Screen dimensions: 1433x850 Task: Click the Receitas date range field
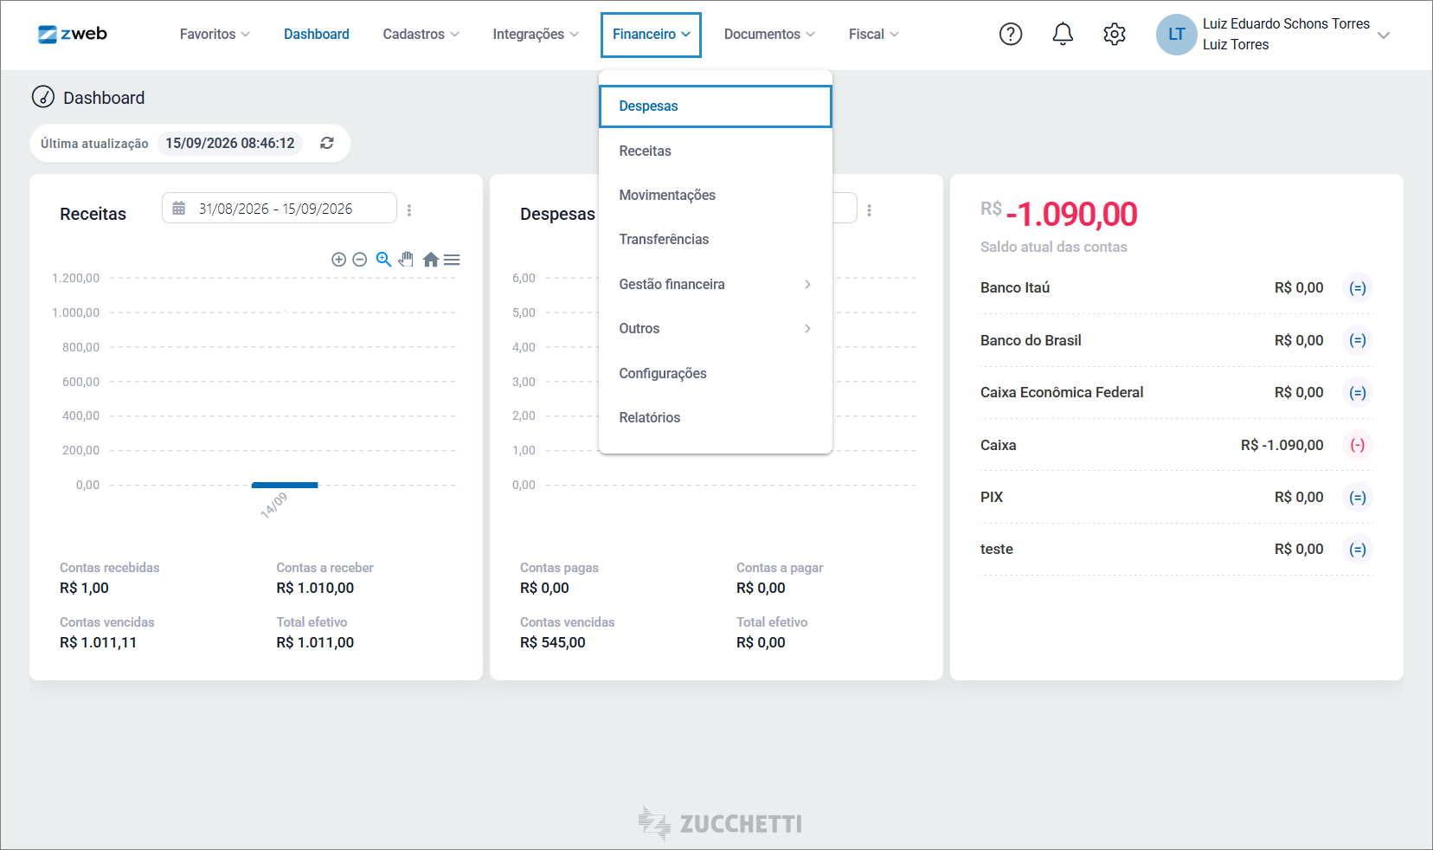coord(279,209)
